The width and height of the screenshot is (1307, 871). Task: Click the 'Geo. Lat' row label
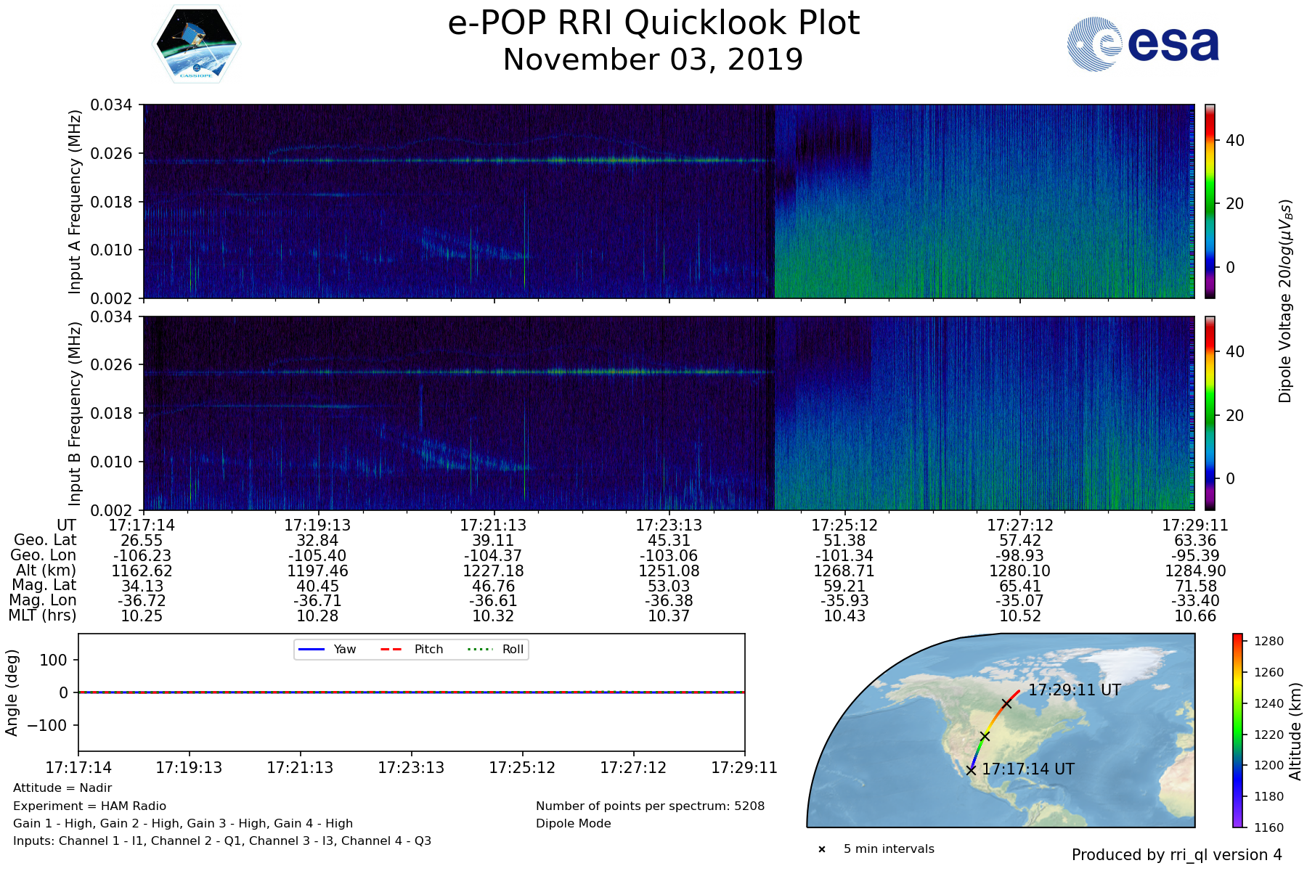45,540
